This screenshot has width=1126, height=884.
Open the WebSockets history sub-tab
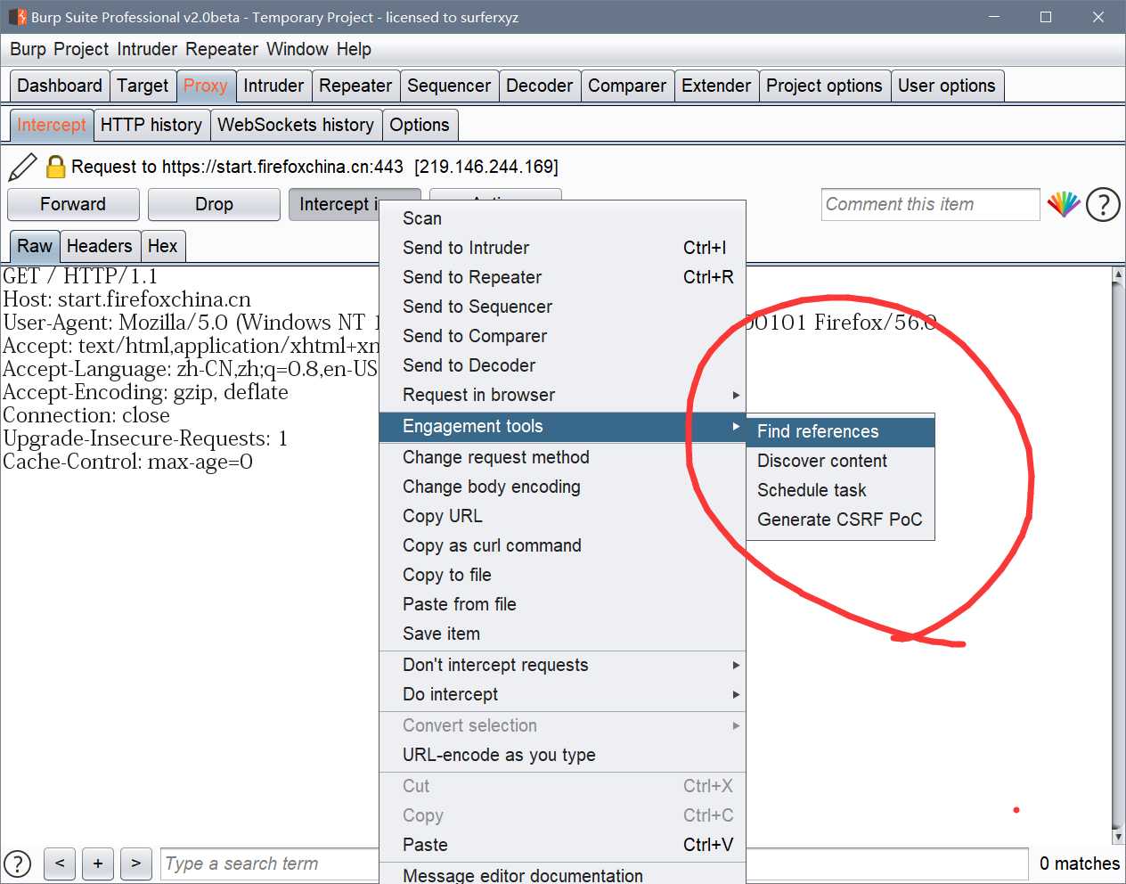(x=296, y=125)
